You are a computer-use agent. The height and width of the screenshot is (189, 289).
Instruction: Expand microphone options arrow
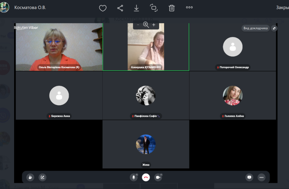(137, 175)
